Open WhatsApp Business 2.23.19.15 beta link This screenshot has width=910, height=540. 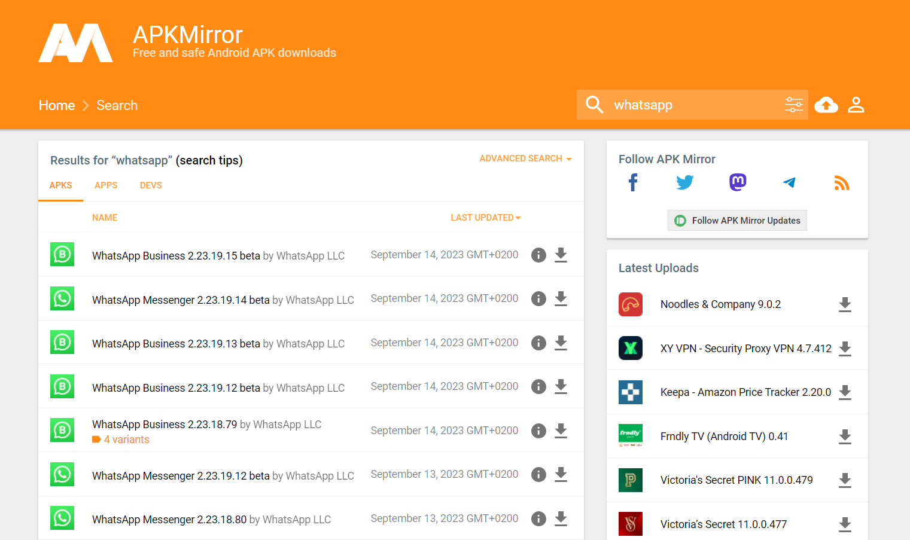[x=176, y=256]
